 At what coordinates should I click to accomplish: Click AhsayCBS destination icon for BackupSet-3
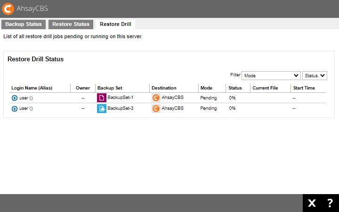click(156, 108)
